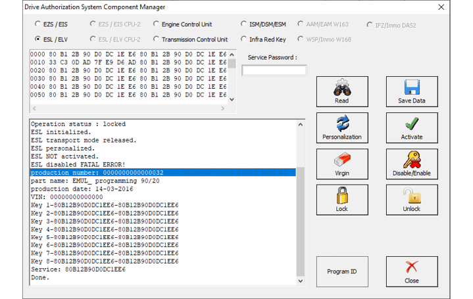Click the Virgin eraser icon button
Viewport: 473px width, 299px height.
click(x=342, y=164)
